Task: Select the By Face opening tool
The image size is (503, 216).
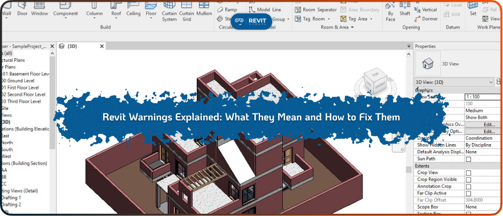Action: pyautogui.click(x=391, y=11)
